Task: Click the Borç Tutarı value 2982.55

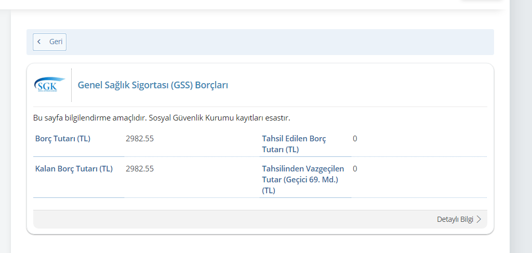Action: [140, 139]
